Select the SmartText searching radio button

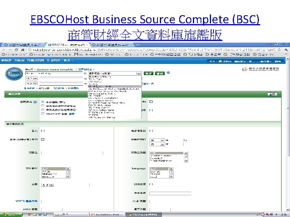coord(43,114)
